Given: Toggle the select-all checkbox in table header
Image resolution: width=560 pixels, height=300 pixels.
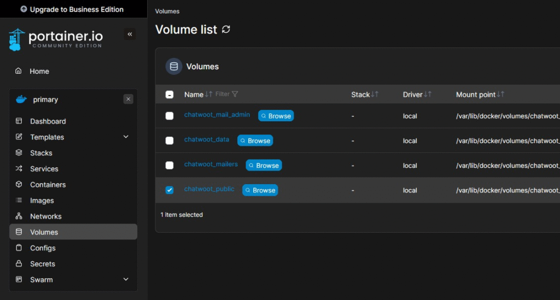Looking at the screenshot, I should pos(170,95).
